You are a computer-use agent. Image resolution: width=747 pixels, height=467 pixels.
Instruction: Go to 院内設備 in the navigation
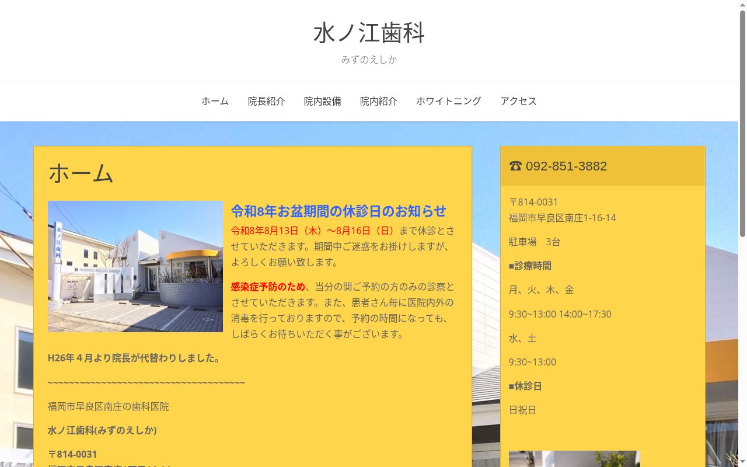click(x=322, y=101)
